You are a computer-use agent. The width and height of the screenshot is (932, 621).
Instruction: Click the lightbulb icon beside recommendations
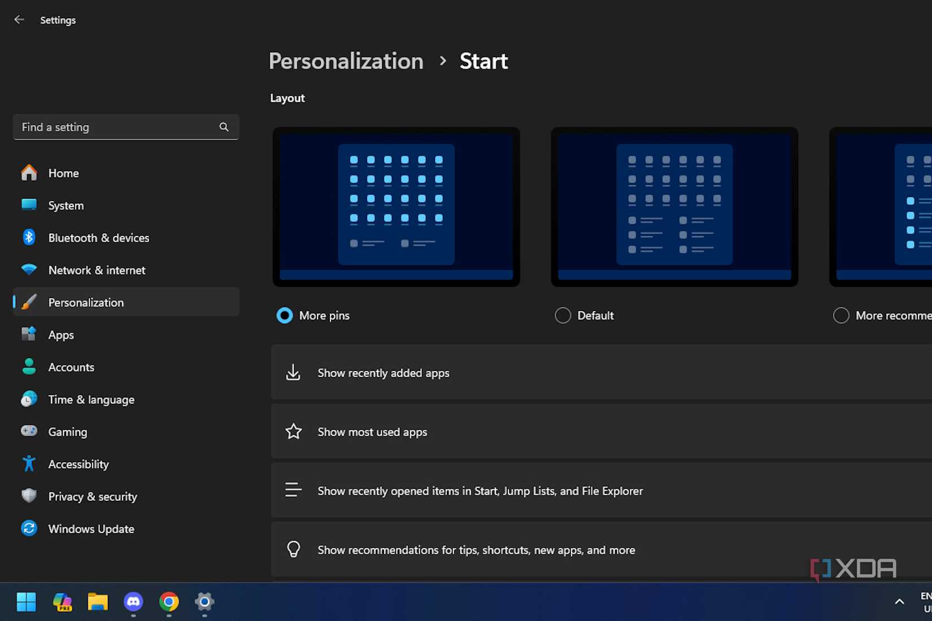293,549
